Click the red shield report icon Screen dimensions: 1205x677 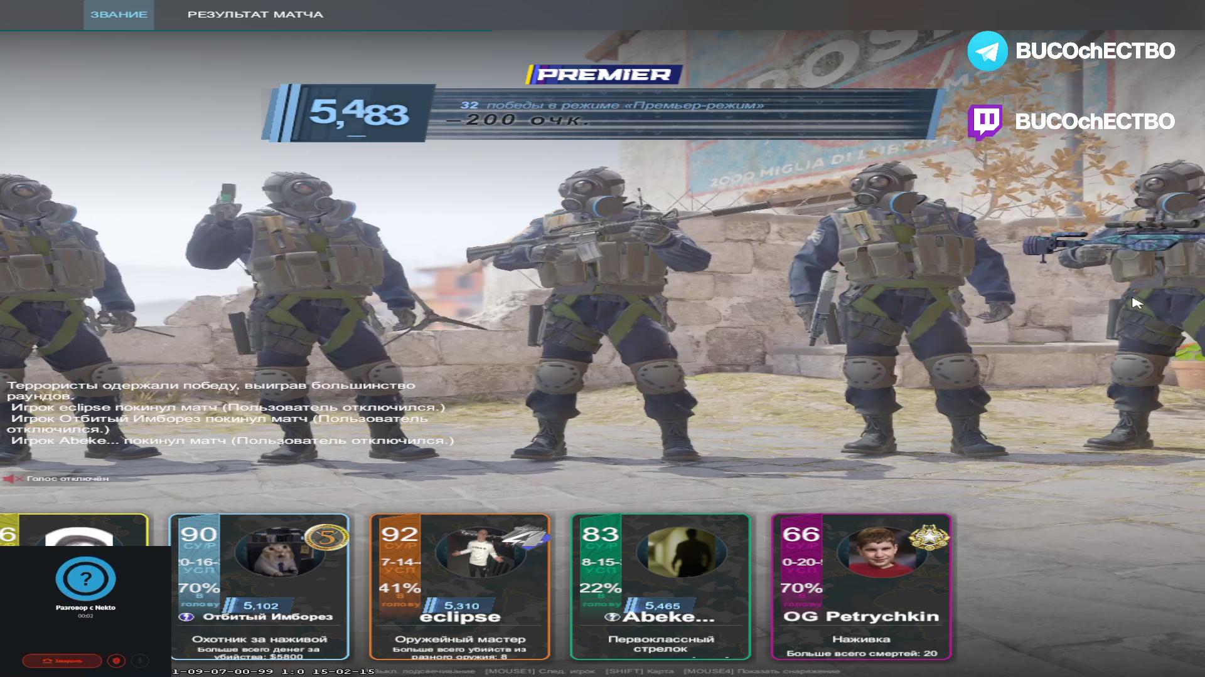click(116, 661)
